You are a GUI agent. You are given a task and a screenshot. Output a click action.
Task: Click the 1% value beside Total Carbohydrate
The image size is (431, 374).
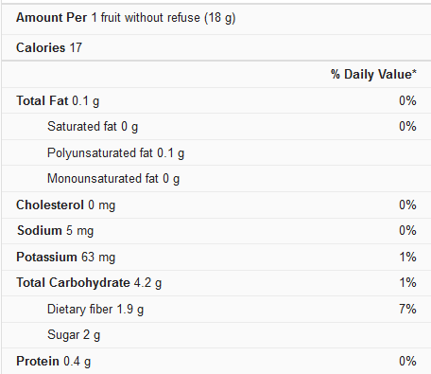[x=407, y=282]
